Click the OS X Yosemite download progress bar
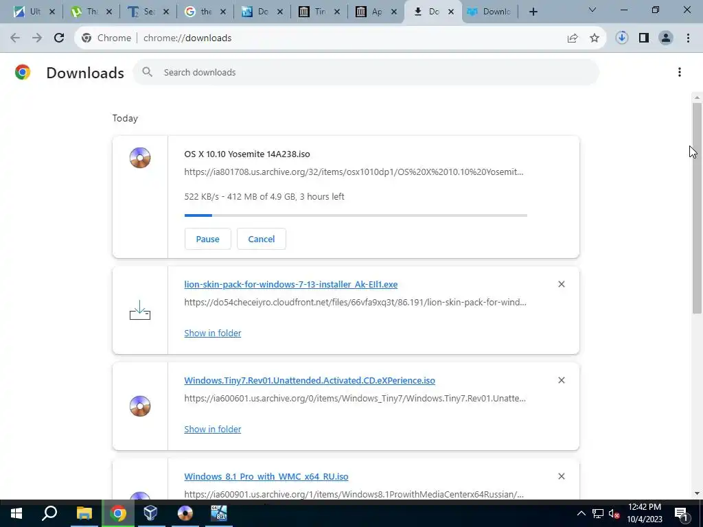 point(356,215)
